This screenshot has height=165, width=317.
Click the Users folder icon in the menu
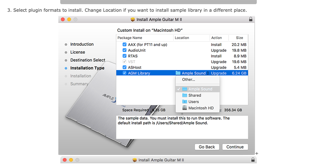[x=184, y=102]
